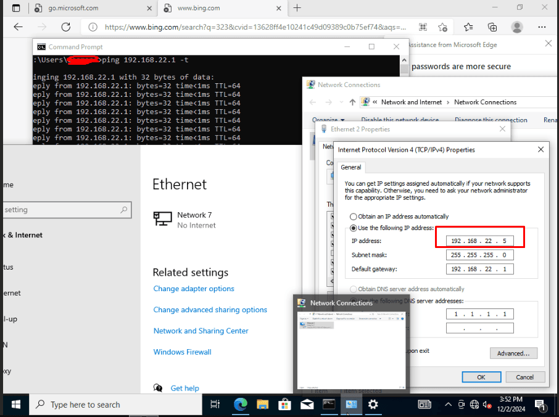
Task: Open the Advanced... TCP/IP settings
Action: 513,353
